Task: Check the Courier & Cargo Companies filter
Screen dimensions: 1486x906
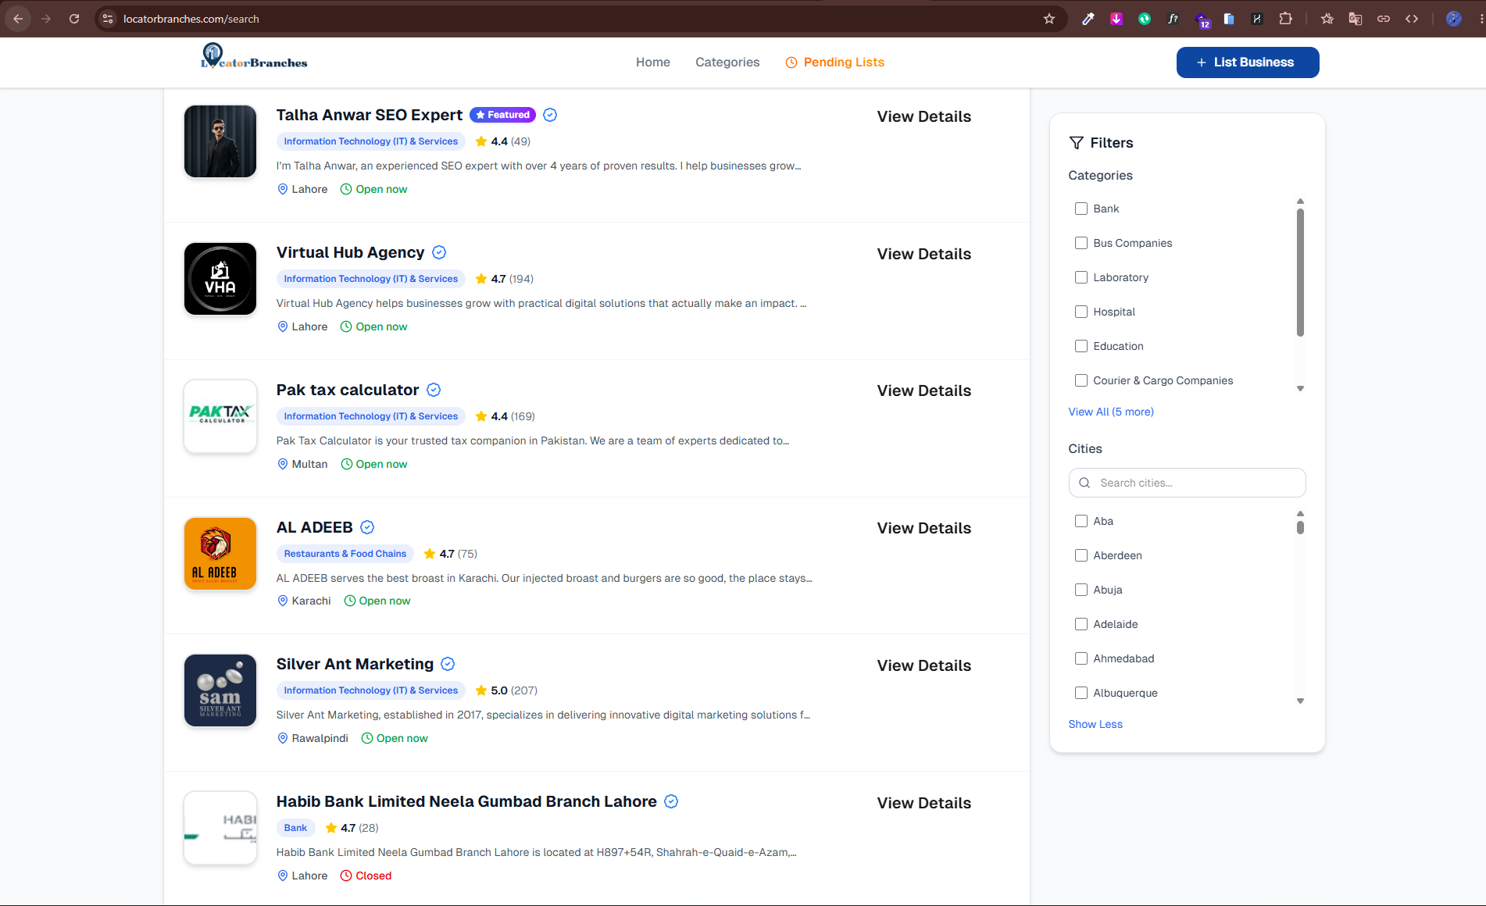Action: (x=1081, y=380)
